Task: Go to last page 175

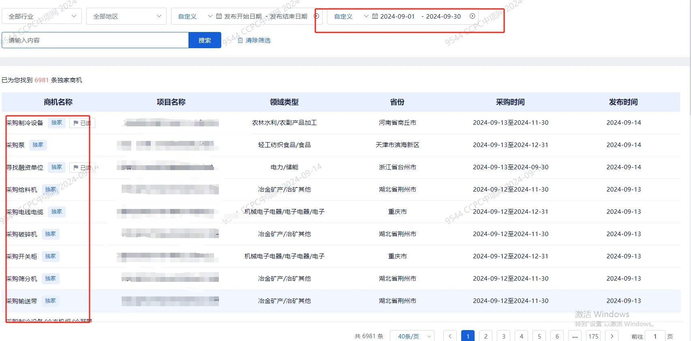Action: point(593,336)
